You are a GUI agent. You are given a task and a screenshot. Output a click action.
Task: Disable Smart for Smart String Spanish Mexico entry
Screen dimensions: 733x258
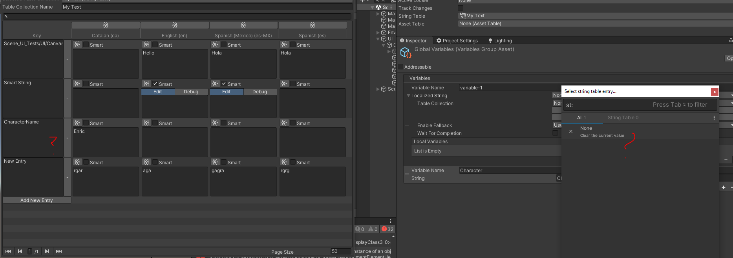tap(224, 84)
